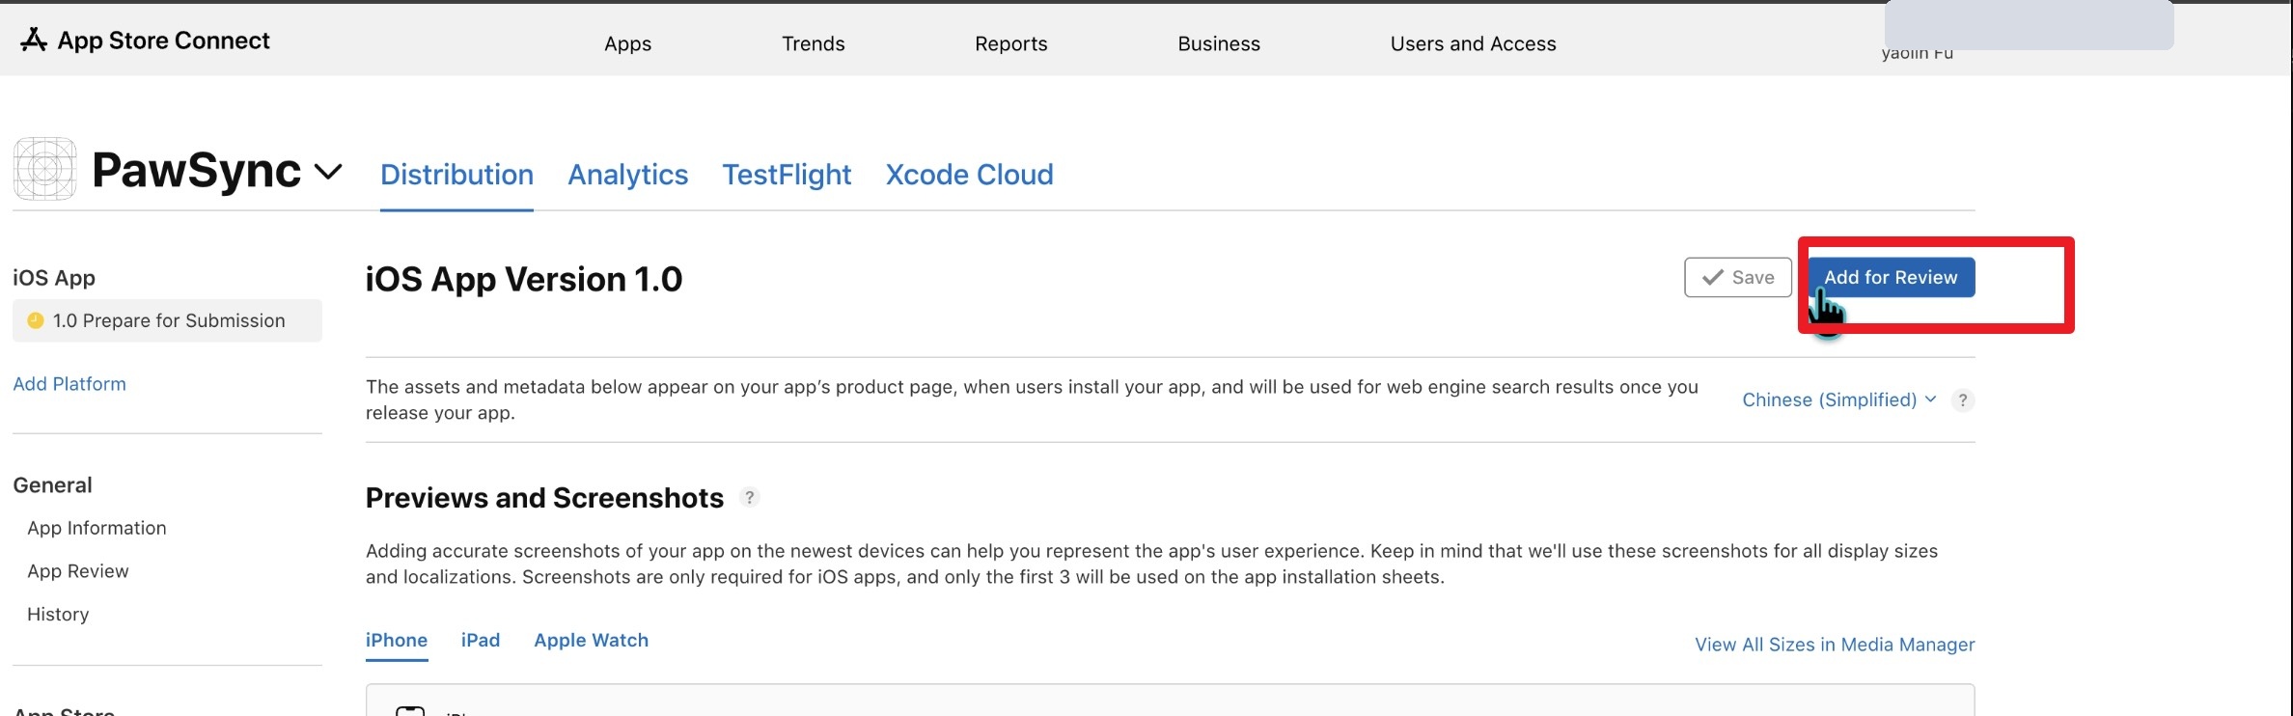Open App Review in the sidebar
Image resolution: width=2293 pixels, height=716 pixels.
pyautogui.click(x=77, y=571)
